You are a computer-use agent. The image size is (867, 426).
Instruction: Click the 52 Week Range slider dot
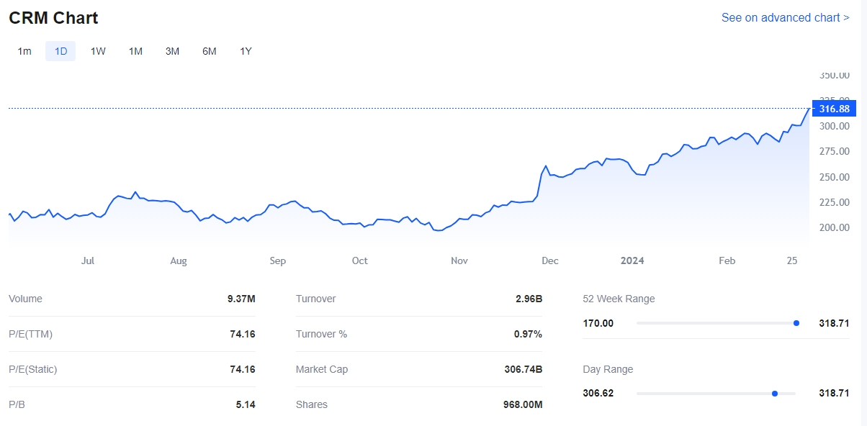[x=796, y=323]
